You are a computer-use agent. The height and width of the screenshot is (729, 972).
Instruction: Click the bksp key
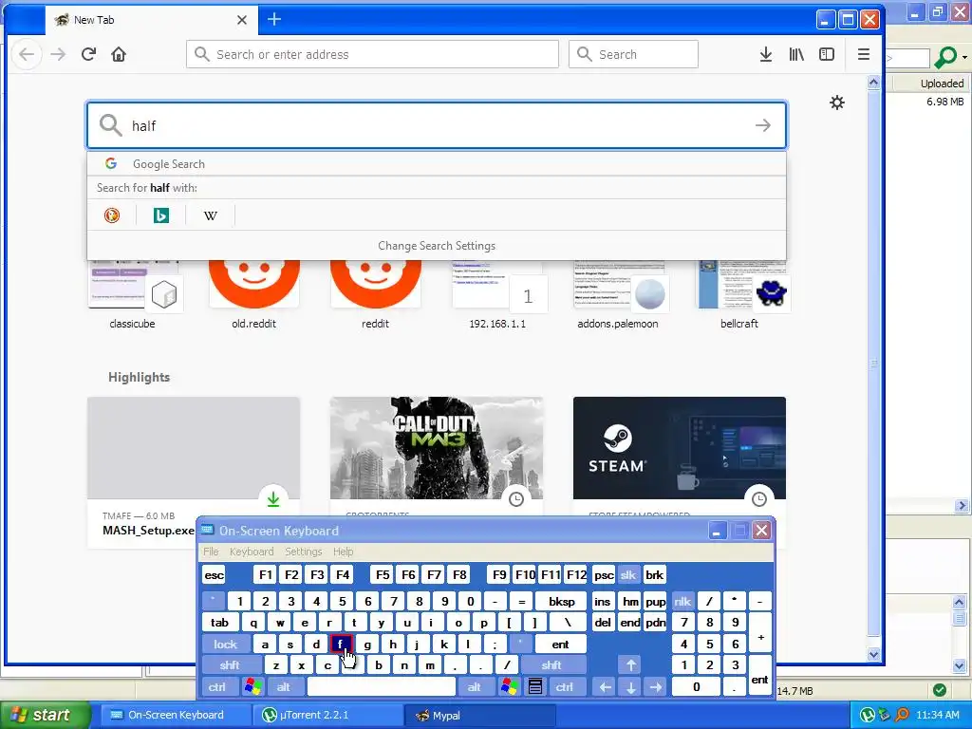[x=561, y=601]
